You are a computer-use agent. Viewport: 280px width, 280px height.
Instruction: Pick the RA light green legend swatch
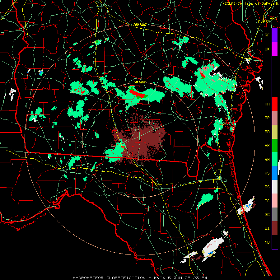(275, 159)
